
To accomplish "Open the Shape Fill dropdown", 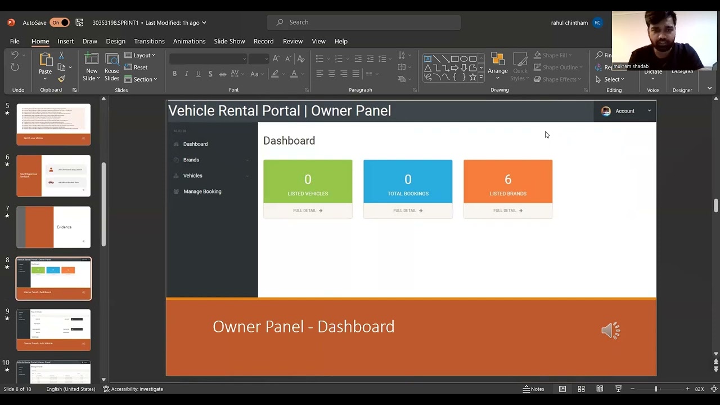I will coord(552,55).
